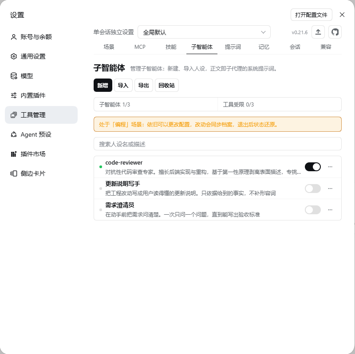
Task: Click the 更新说明写手 description line
Action: [x=190, y=193]
